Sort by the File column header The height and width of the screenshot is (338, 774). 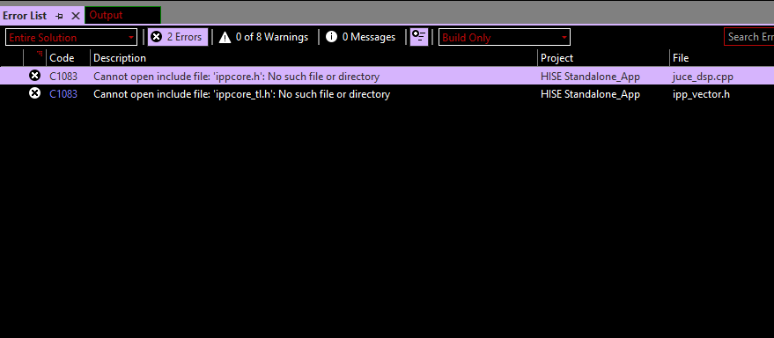coord(722,58)
